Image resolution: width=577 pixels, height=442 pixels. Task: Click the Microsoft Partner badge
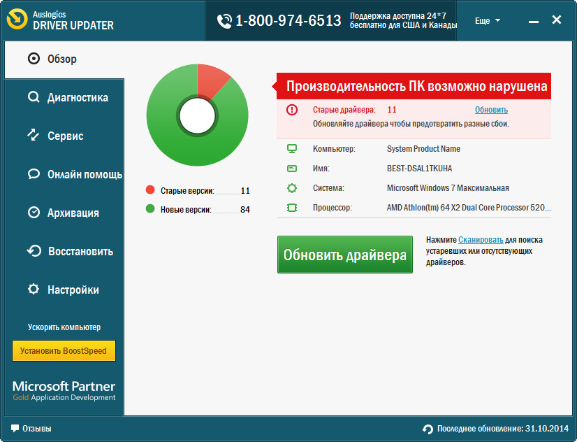coord(64,391)
